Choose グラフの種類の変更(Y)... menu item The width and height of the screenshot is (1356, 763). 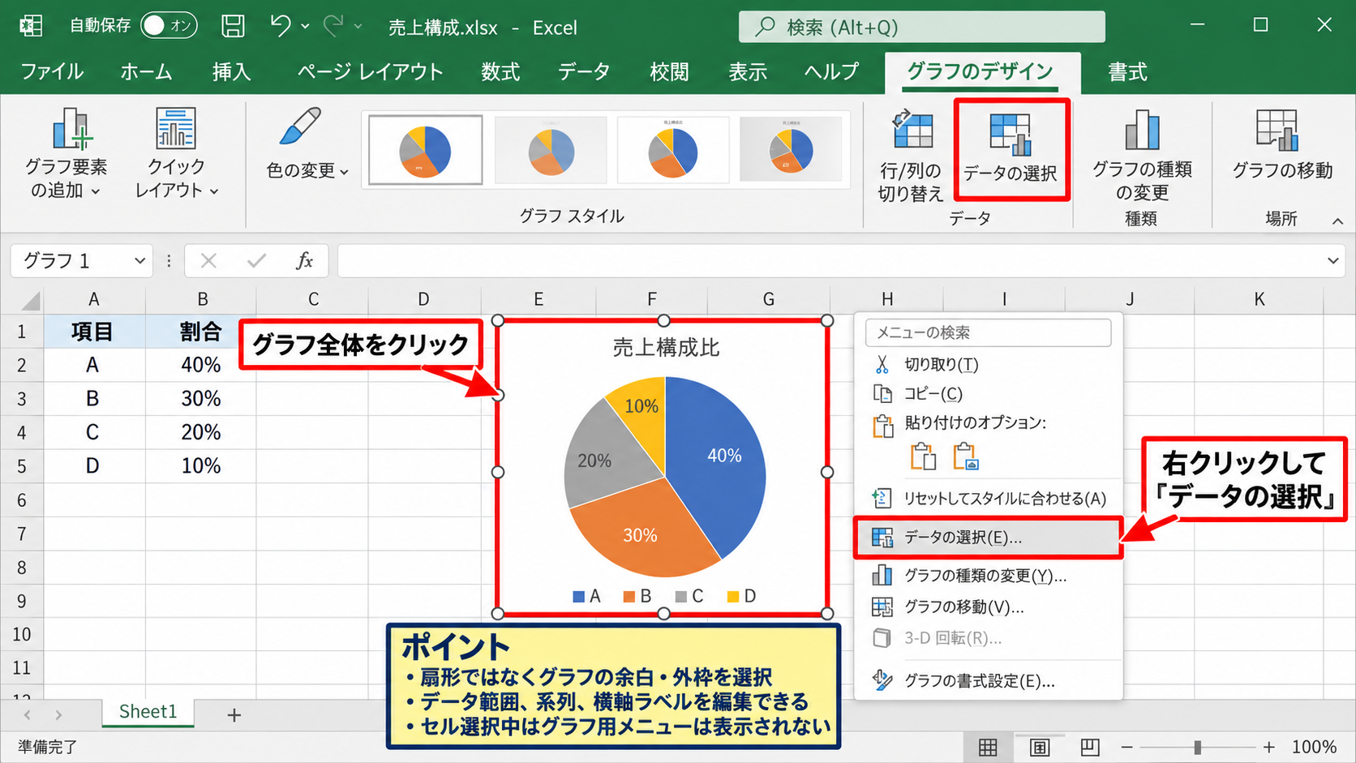pos(988,576)
